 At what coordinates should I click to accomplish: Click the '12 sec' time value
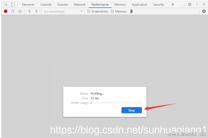coord(95,98)
